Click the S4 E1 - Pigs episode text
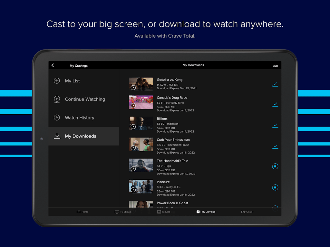Viewport: 330px width, 247px height. [164, 166]
